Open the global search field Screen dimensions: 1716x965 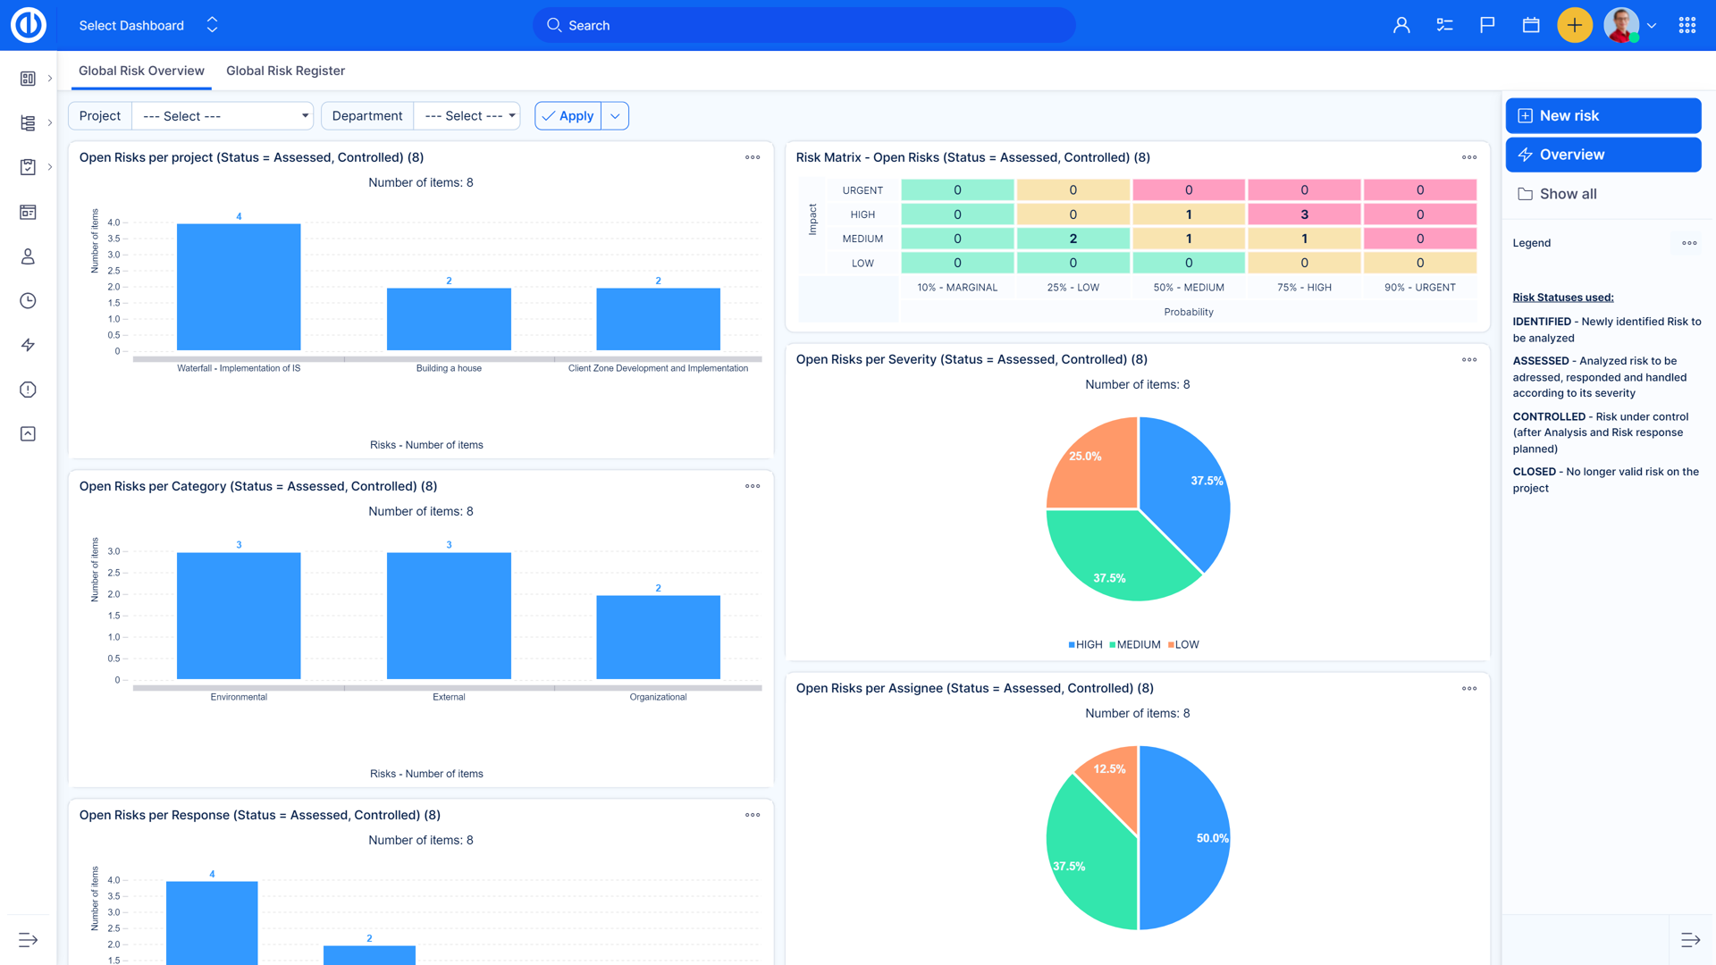click(803, 25)
